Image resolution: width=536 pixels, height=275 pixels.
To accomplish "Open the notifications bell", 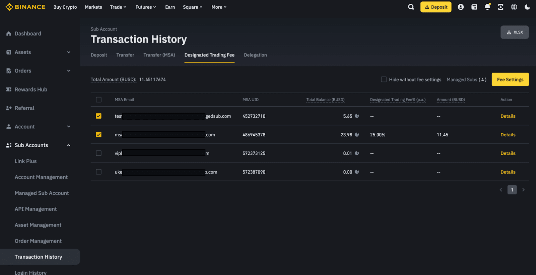I will (487, 7).
